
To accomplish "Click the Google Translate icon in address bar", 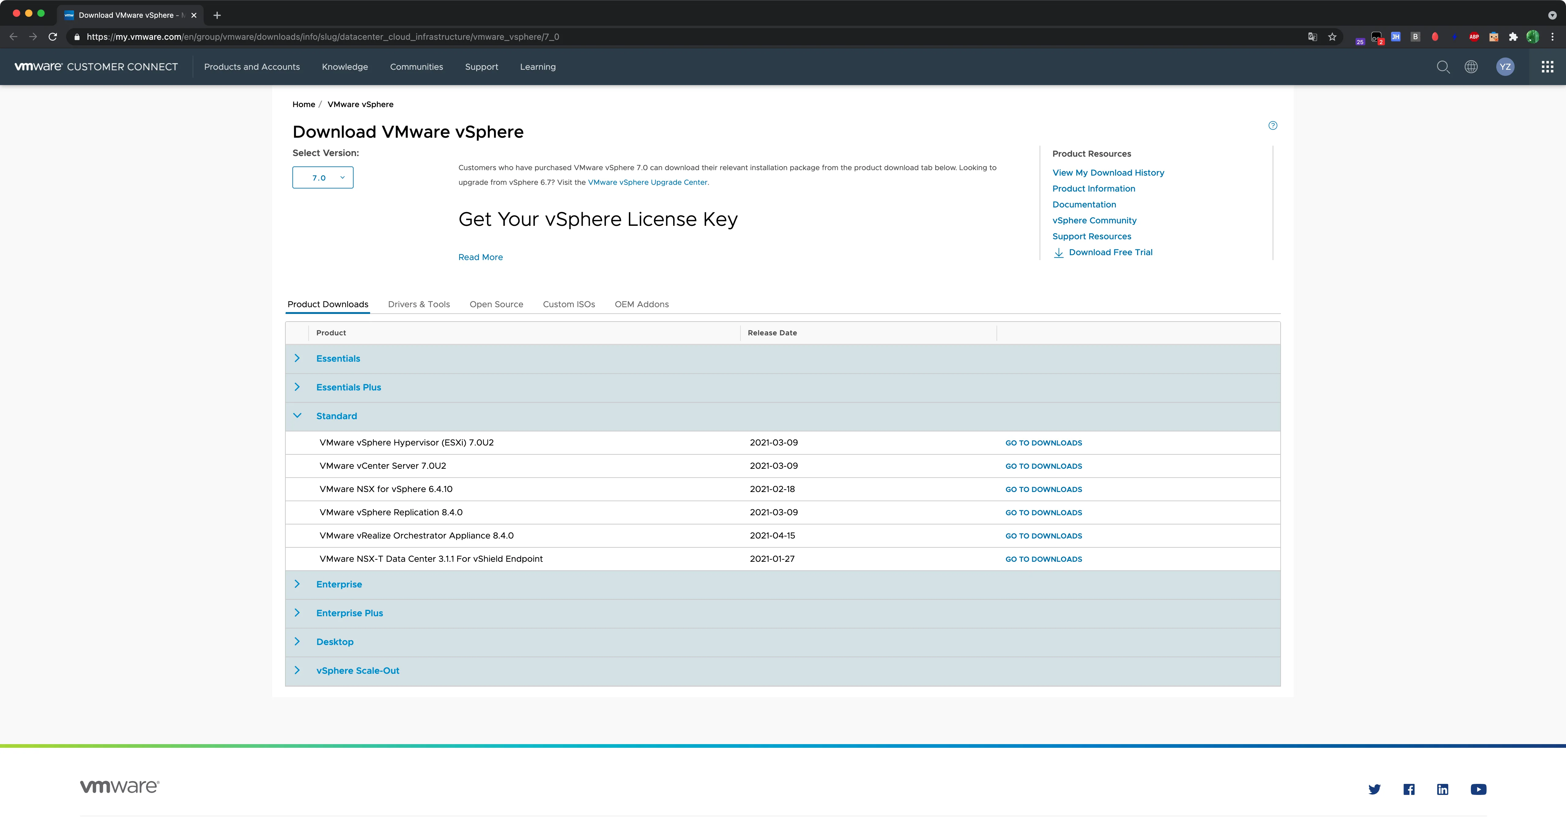I will [x=1312, y=36].
